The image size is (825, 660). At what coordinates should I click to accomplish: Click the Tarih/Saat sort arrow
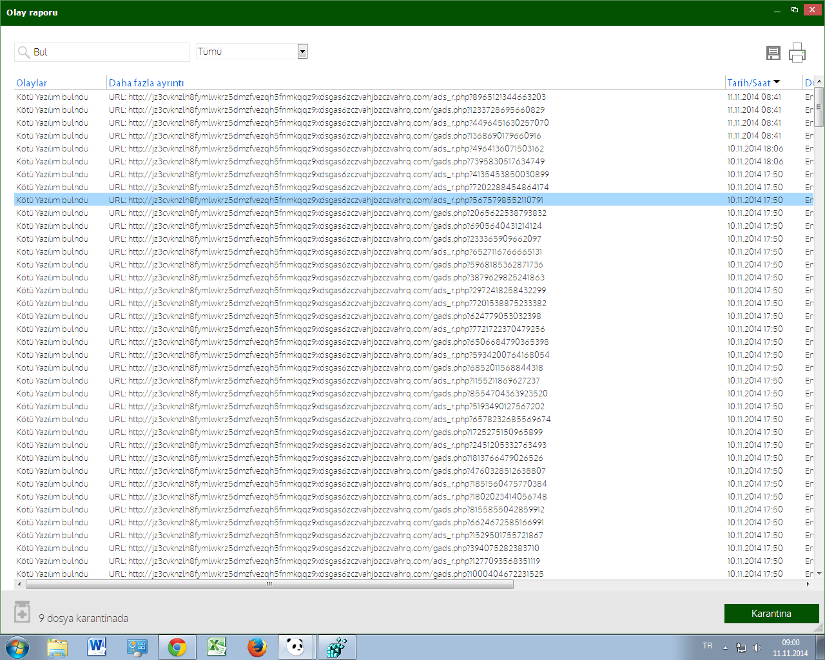(x=777, y=82)
